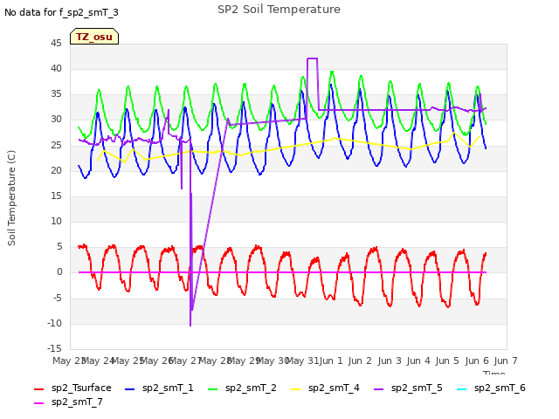Click the -15 y-axis tick label

54,348
